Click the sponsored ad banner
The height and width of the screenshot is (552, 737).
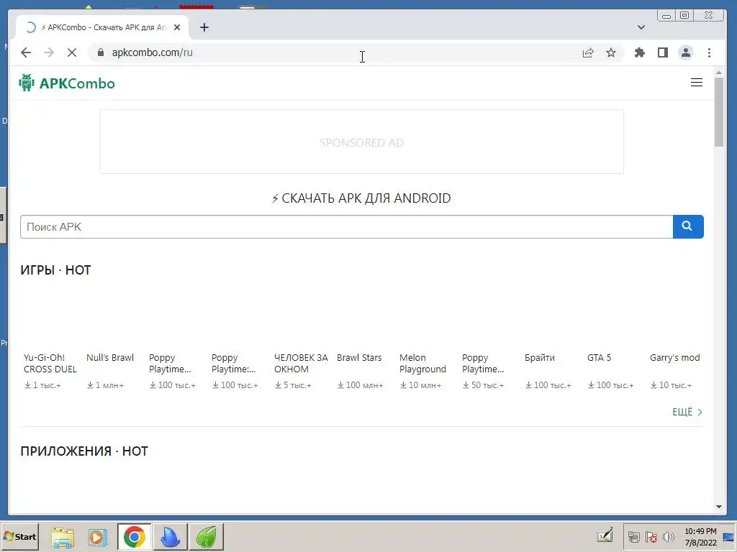click(362, 142)
